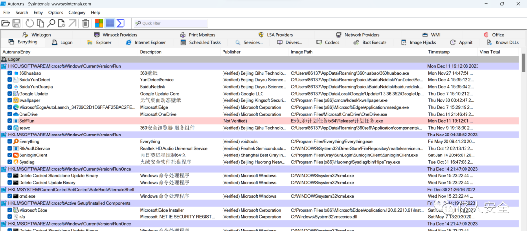Click the Quick Filter input field

[171, 23]
